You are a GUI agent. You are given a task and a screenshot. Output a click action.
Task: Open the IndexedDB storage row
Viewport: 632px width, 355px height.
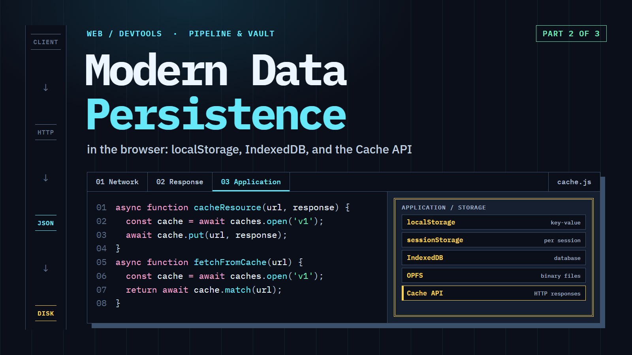494,258
